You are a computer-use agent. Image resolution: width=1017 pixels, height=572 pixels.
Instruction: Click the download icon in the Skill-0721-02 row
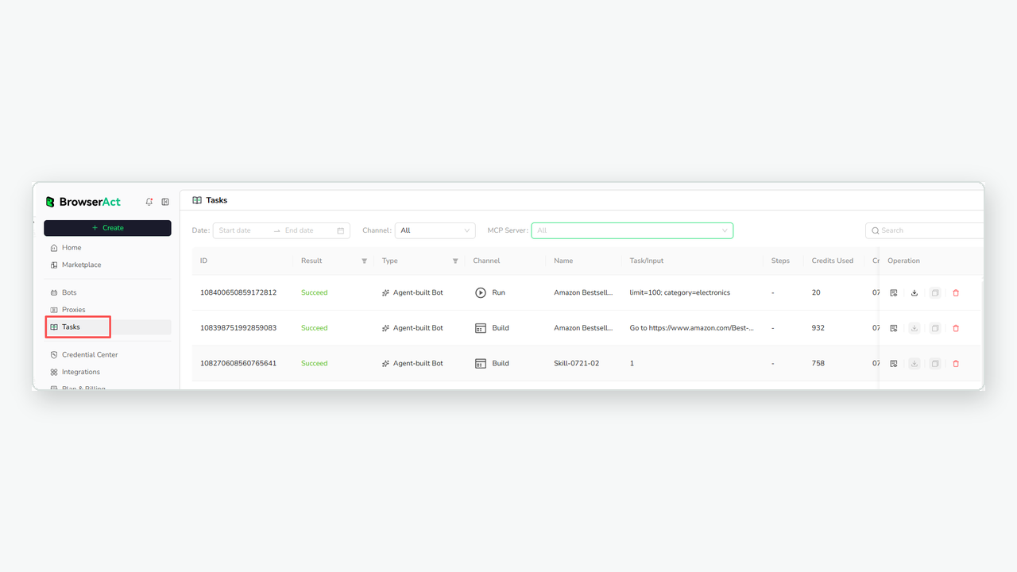[915, 363]
